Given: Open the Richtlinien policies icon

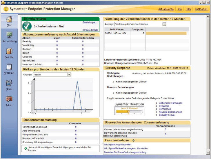Looking at the screenshot, I should 9,67.
